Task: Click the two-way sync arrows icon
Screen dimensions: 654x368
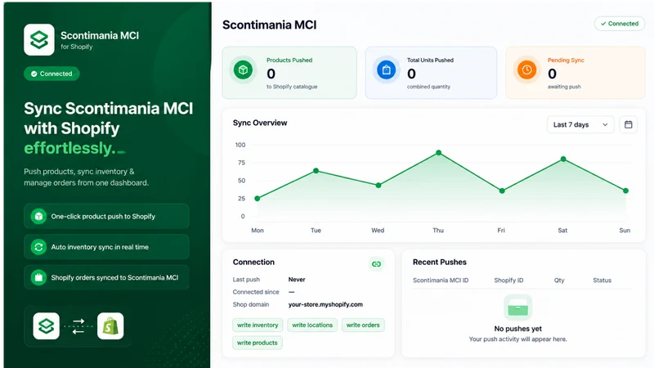Action: (78, 326)
